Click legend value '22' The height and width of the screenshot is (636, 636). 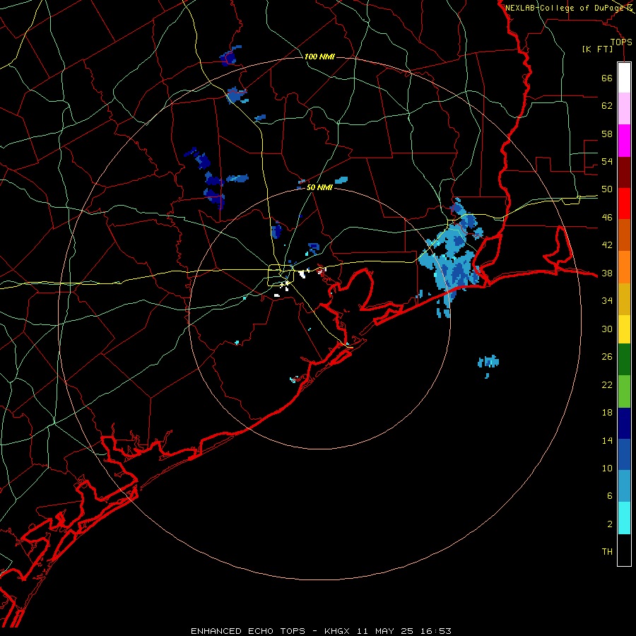pos(607,385)
